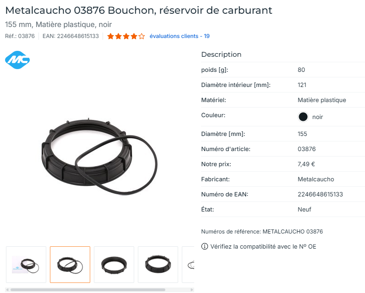Click the Metalcaucho MC brand logo
This screenshot has height=293, width=365.
point(17,60)
